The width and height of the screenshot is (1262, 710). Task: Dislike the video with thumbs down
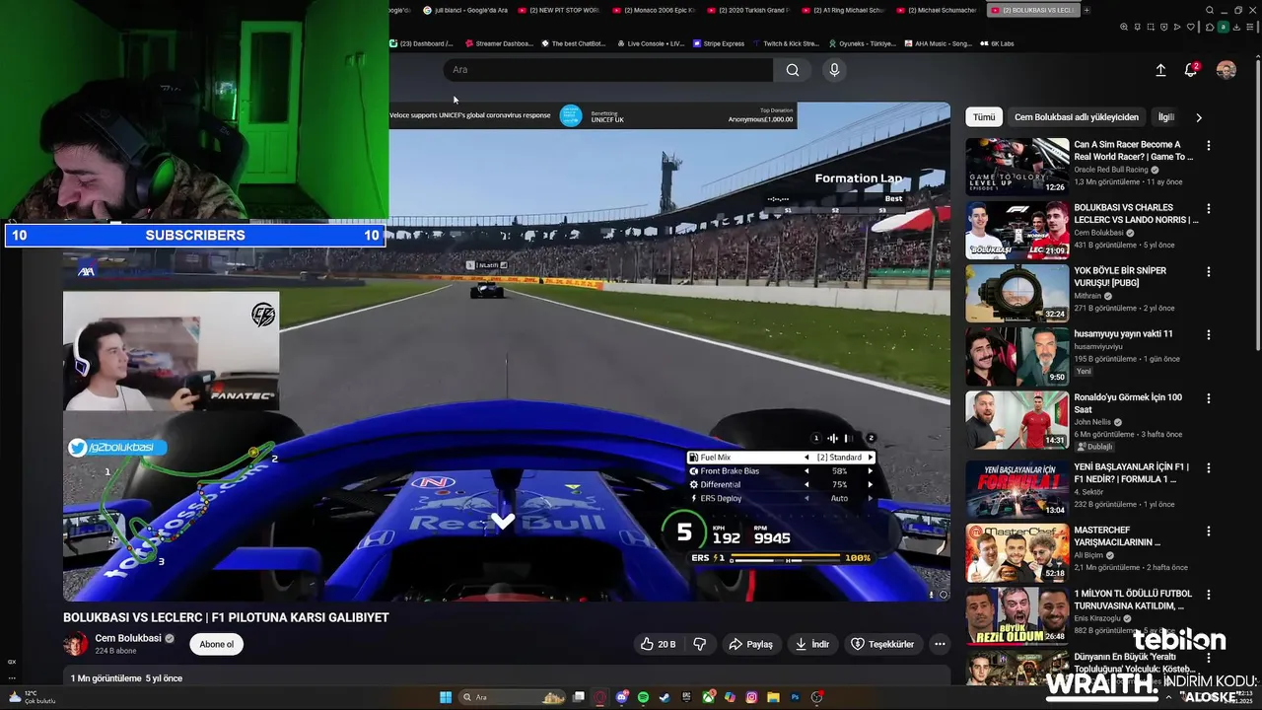(x=700, y=644)
